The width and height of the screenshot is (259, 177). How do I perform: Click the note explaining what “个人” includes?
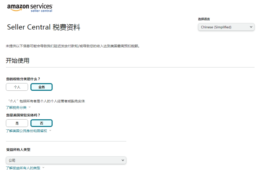[x=46, y=101]
